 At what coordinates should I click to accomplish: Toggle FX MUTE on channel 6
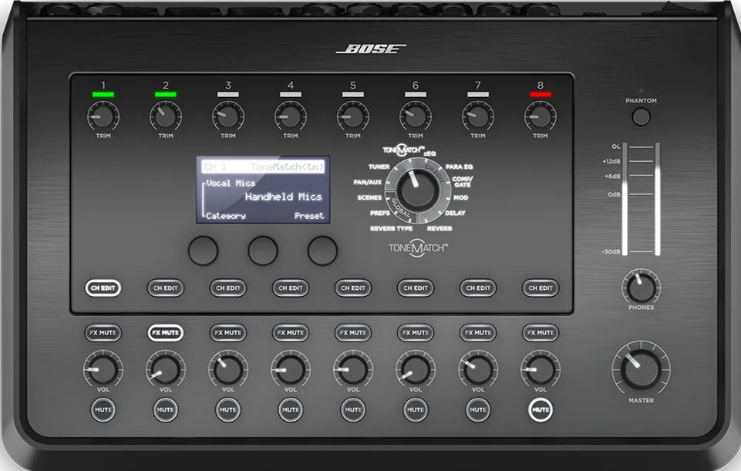point(416,332)
